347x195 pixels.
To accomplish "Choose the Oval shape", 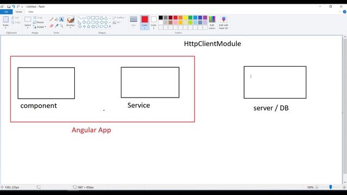I will (88, 18).
